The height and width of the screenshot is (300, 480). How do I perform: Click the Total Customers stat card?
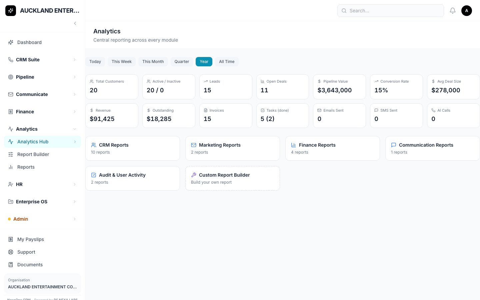[112, 87]
